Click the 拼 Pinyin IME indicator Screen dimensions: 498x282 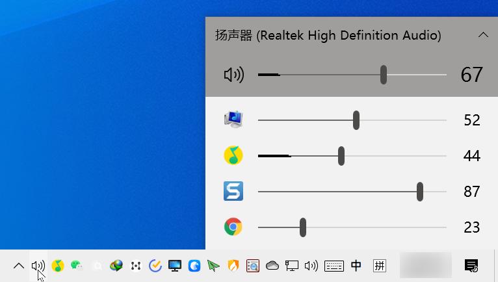380,266
